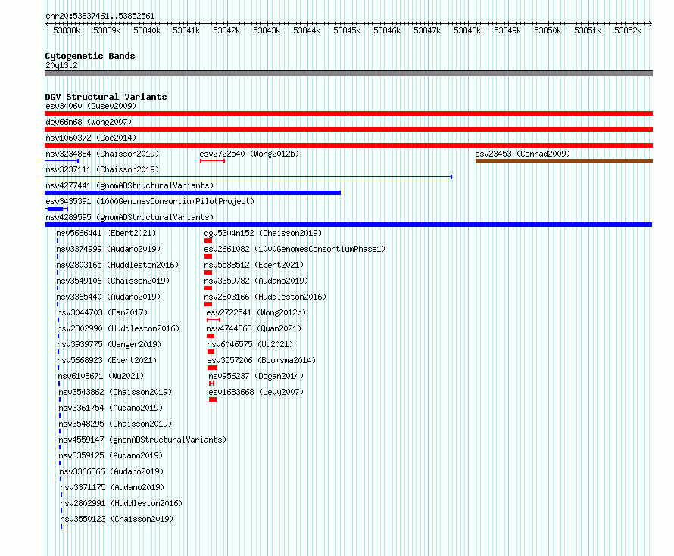The image size is (674, 556).
Task: Click the 53845k ruler position label
Action: pyautogui.click(x=347, y=30)
